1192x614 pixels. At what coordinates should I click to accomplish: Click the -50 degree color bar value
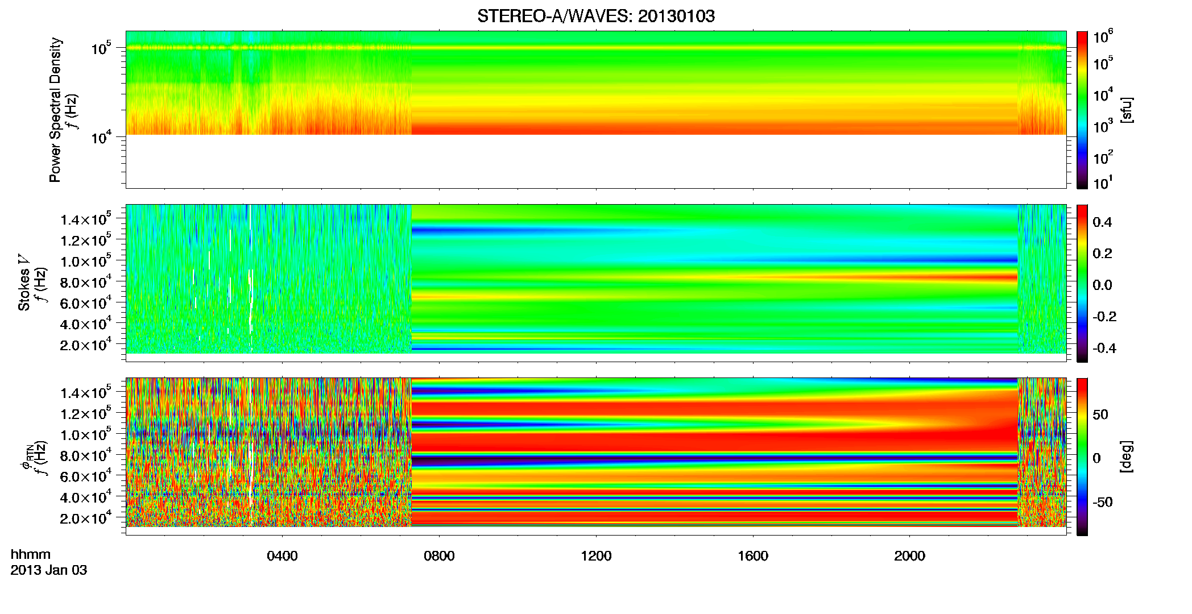click(x=1103, y=502)
